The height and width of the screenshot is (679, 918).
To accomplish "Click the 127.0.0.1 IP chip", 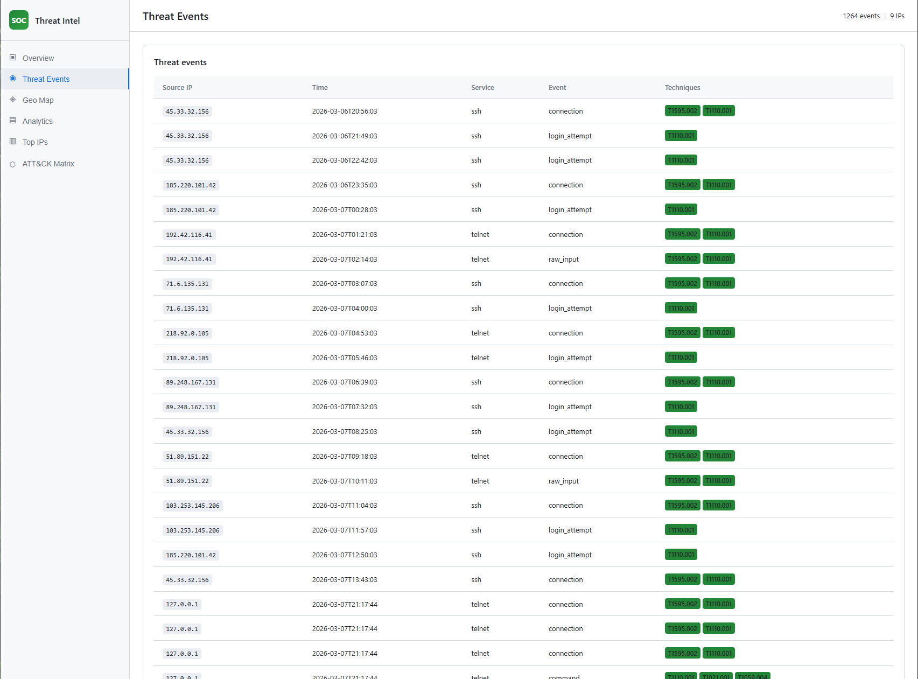I will pos(181,604).
